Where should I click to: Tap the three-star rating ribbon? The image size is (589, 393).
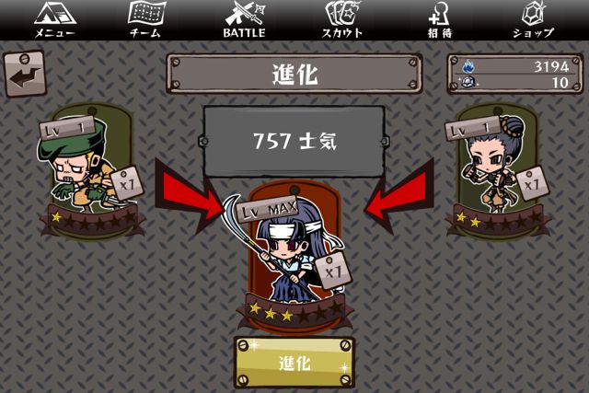(294, 310)
